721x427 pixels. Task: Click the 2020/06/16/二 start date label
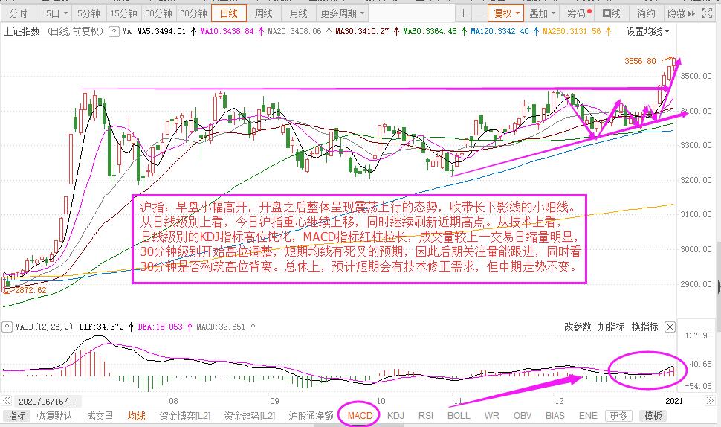tap(48, 401)
